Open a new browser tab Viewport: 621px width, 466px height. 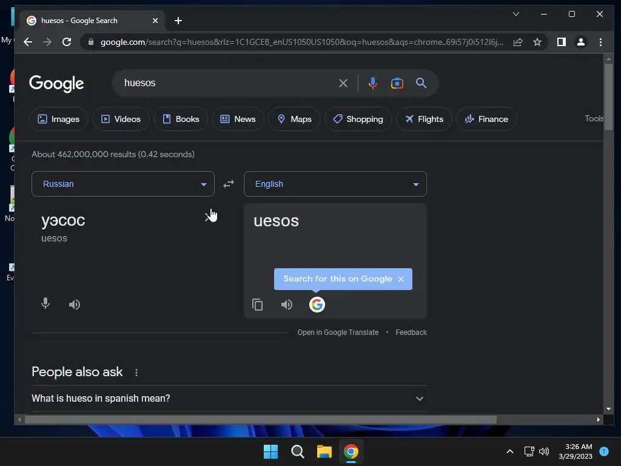pos(178,21)
